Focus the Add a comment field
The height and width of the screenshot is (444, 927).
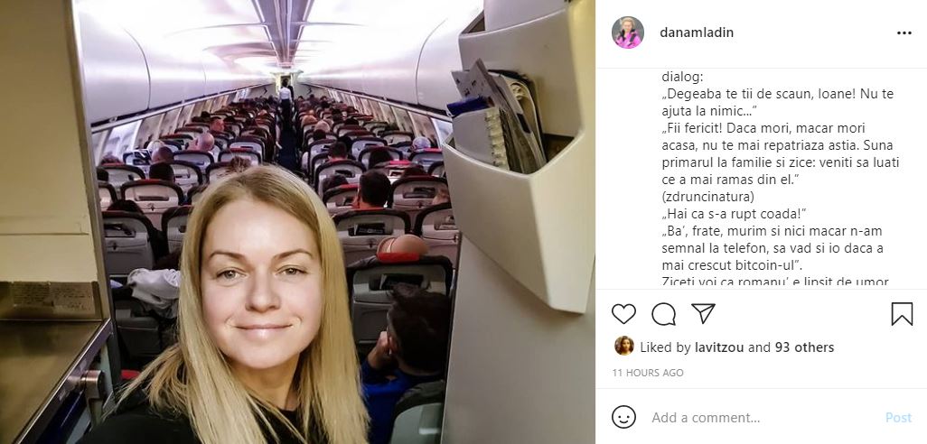[x=763, y=418]
